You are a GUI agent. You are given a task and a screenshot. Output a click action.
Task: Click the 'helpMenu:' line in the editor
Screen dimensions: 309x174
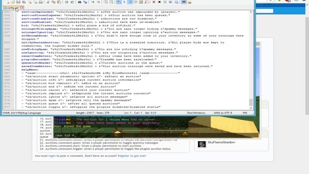(30, 70)
